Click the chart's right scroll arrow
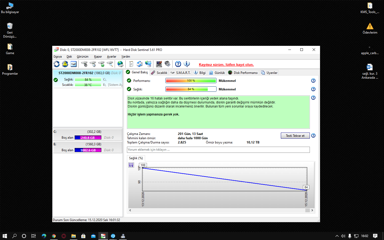This screenshot has width=384, height=240. click(x=312, y=210)
